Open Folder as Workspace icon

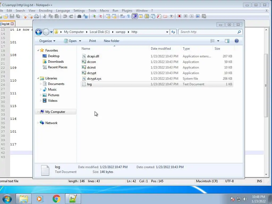[x=165, y=16]
